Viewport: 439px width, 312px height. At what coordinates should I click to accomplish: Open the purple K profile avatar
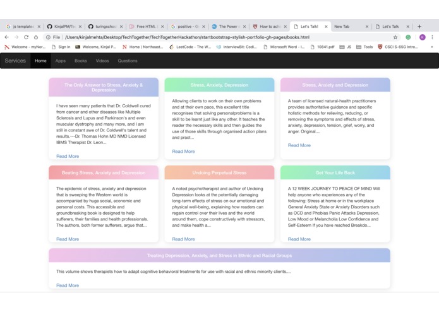[x=423, y=37]
